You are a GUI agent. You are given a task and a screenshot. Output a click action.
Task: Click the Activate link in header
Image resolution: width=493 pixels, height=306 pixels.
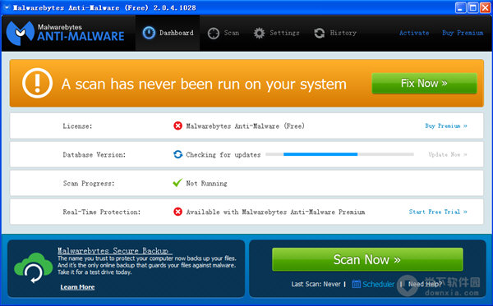coord(414,33)
